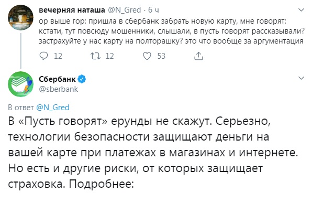Image resolution: width=312 pixels, height=203 pixels.
Task: Click the retweet count 12
Action: tap(109, 56)
